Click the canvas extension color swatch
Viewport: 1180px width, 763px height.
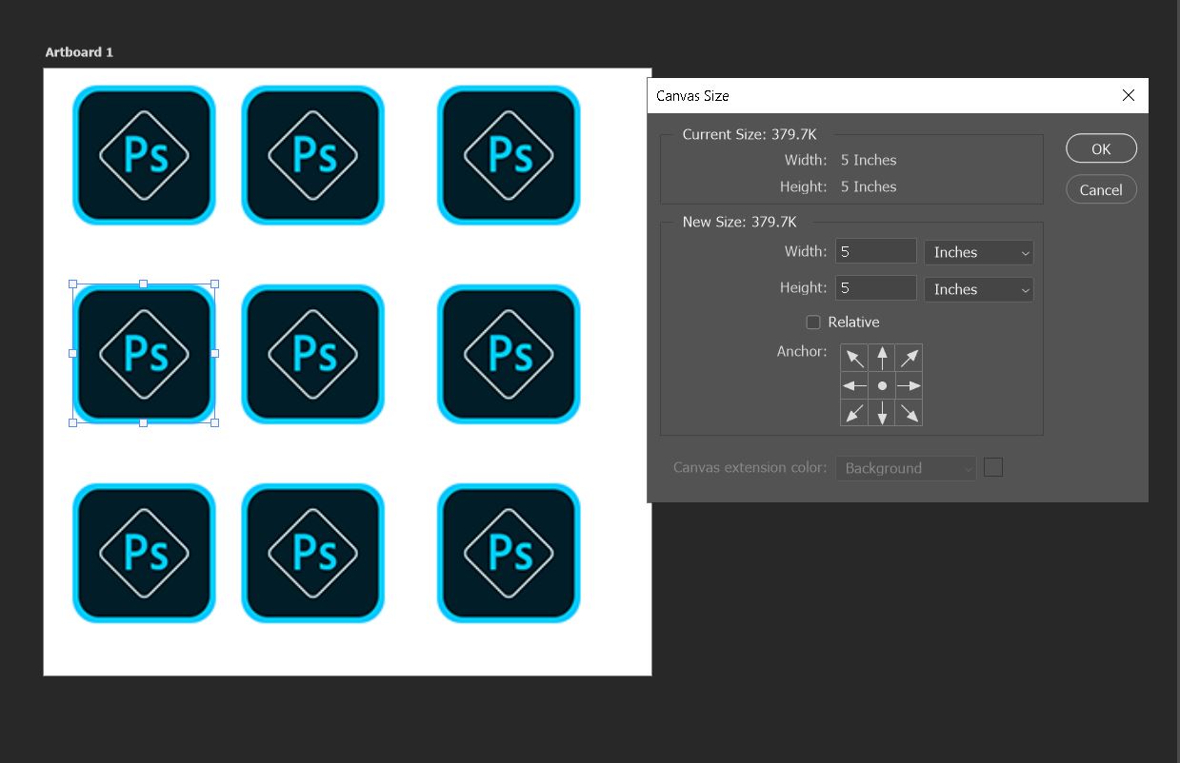[x=993, y=466]
